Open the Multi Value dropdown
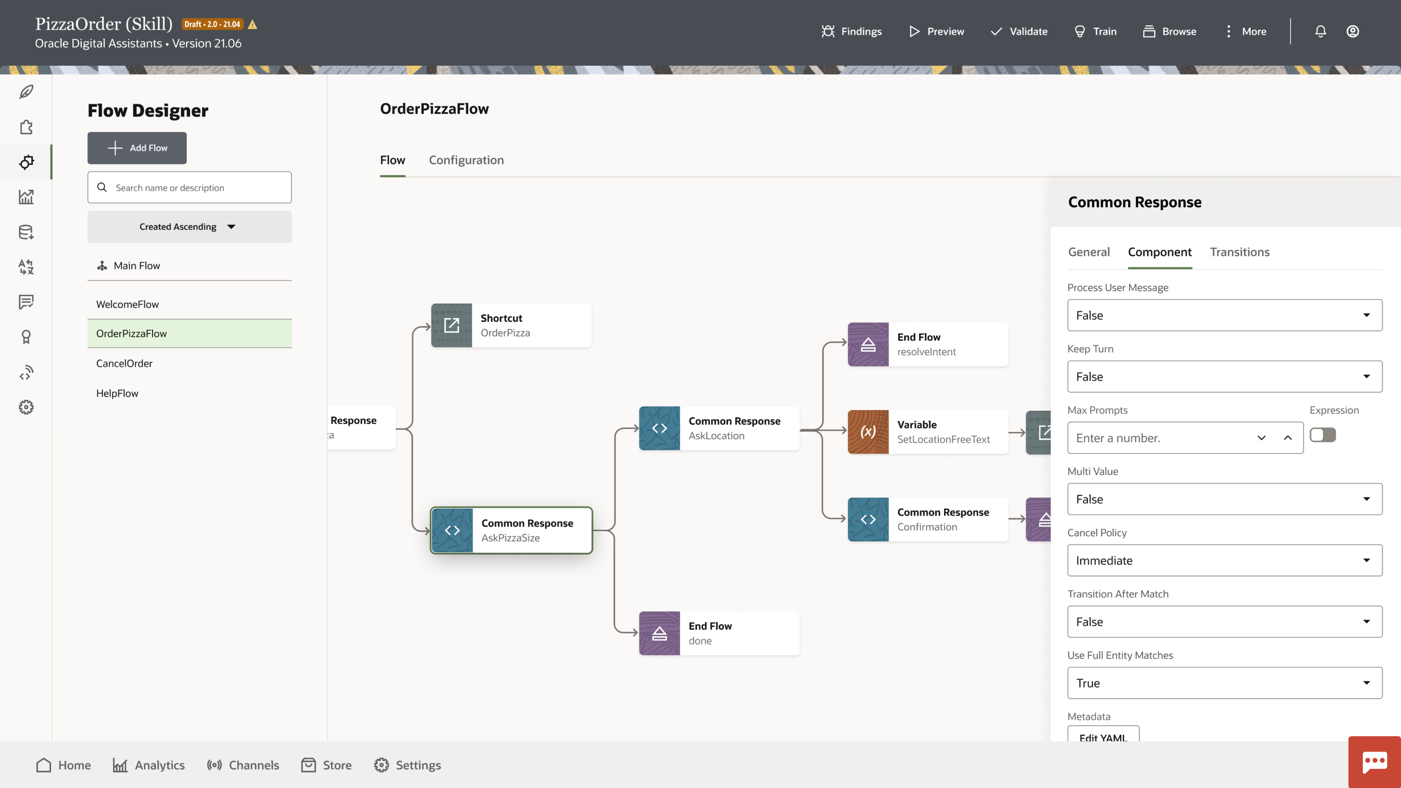Image resolution: width=1401 pixels, height=788 pixels. pyautogui.click(x=1225, y=499)
